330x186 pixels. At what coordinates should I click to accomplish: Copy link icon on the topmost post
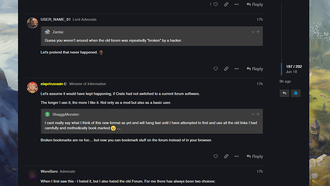(226, 4)
